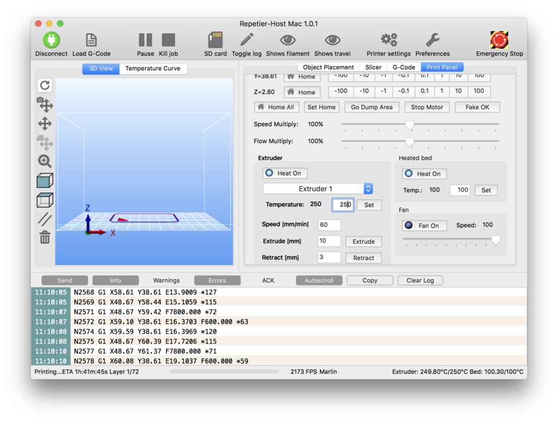Select the zoom magnifier tool
Viewport: 558px width, 423px height.
pyautogui.click(x=45, y=161)
